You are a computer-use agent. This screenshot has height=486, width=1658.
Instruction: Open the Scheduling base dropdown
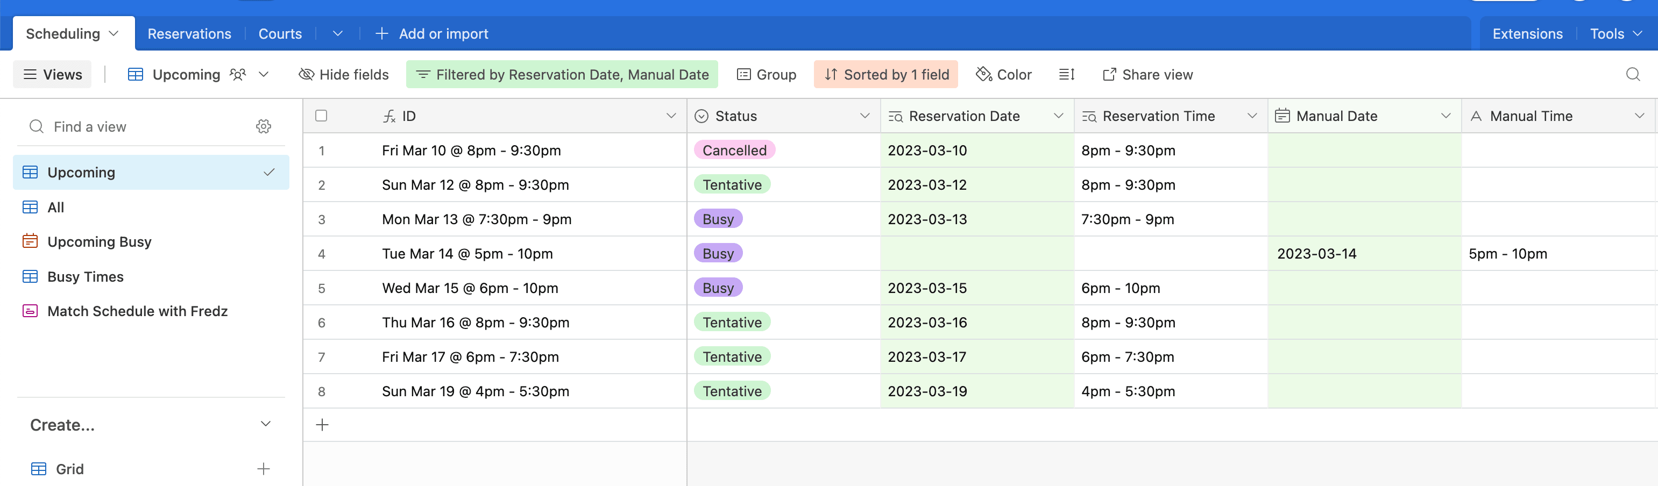click(x=114, y=33)
